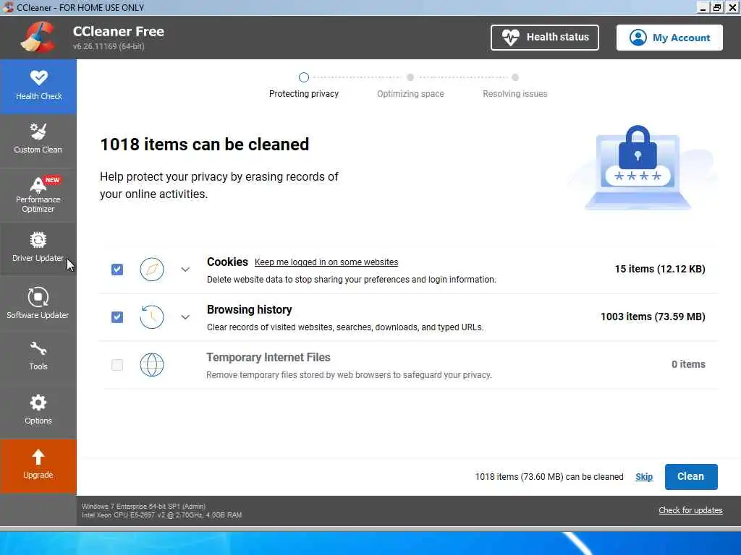Open Performance Optimizer in the sidebar
Viewport: 741px width, 555px height.
coord(38,194)
